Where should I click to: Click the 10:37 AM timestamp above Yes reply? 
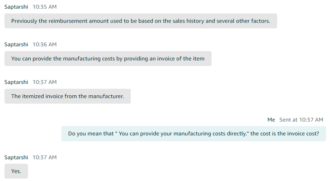click(x=45, y=158)
